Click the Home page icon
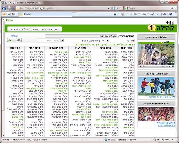This screenshot has height=143, width=179. coord(115,14)
